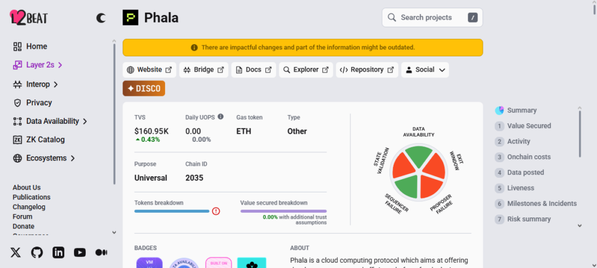Click the section list down arrow
The width and height of the screenshot is (597, 268).
pyautogui.click(x=580, y=226)
